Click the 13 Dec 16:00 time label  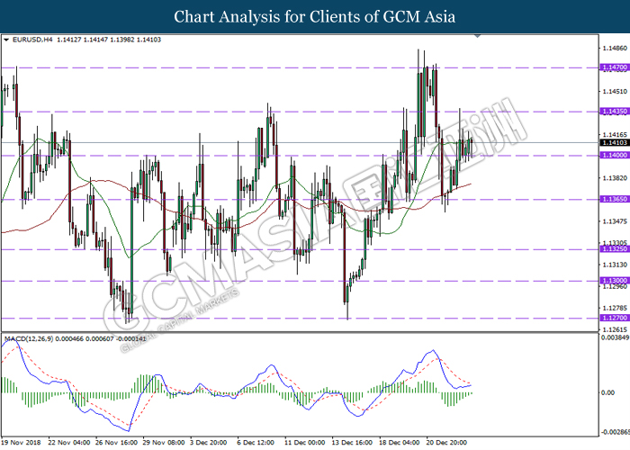349,443
